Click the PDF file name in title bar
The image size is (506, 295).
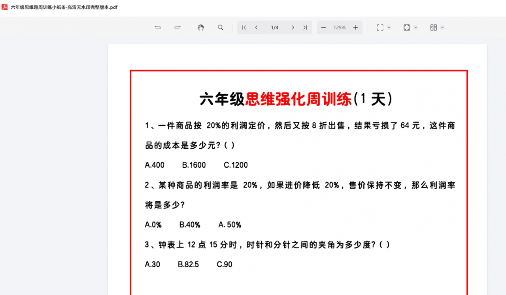click(64, 7)
